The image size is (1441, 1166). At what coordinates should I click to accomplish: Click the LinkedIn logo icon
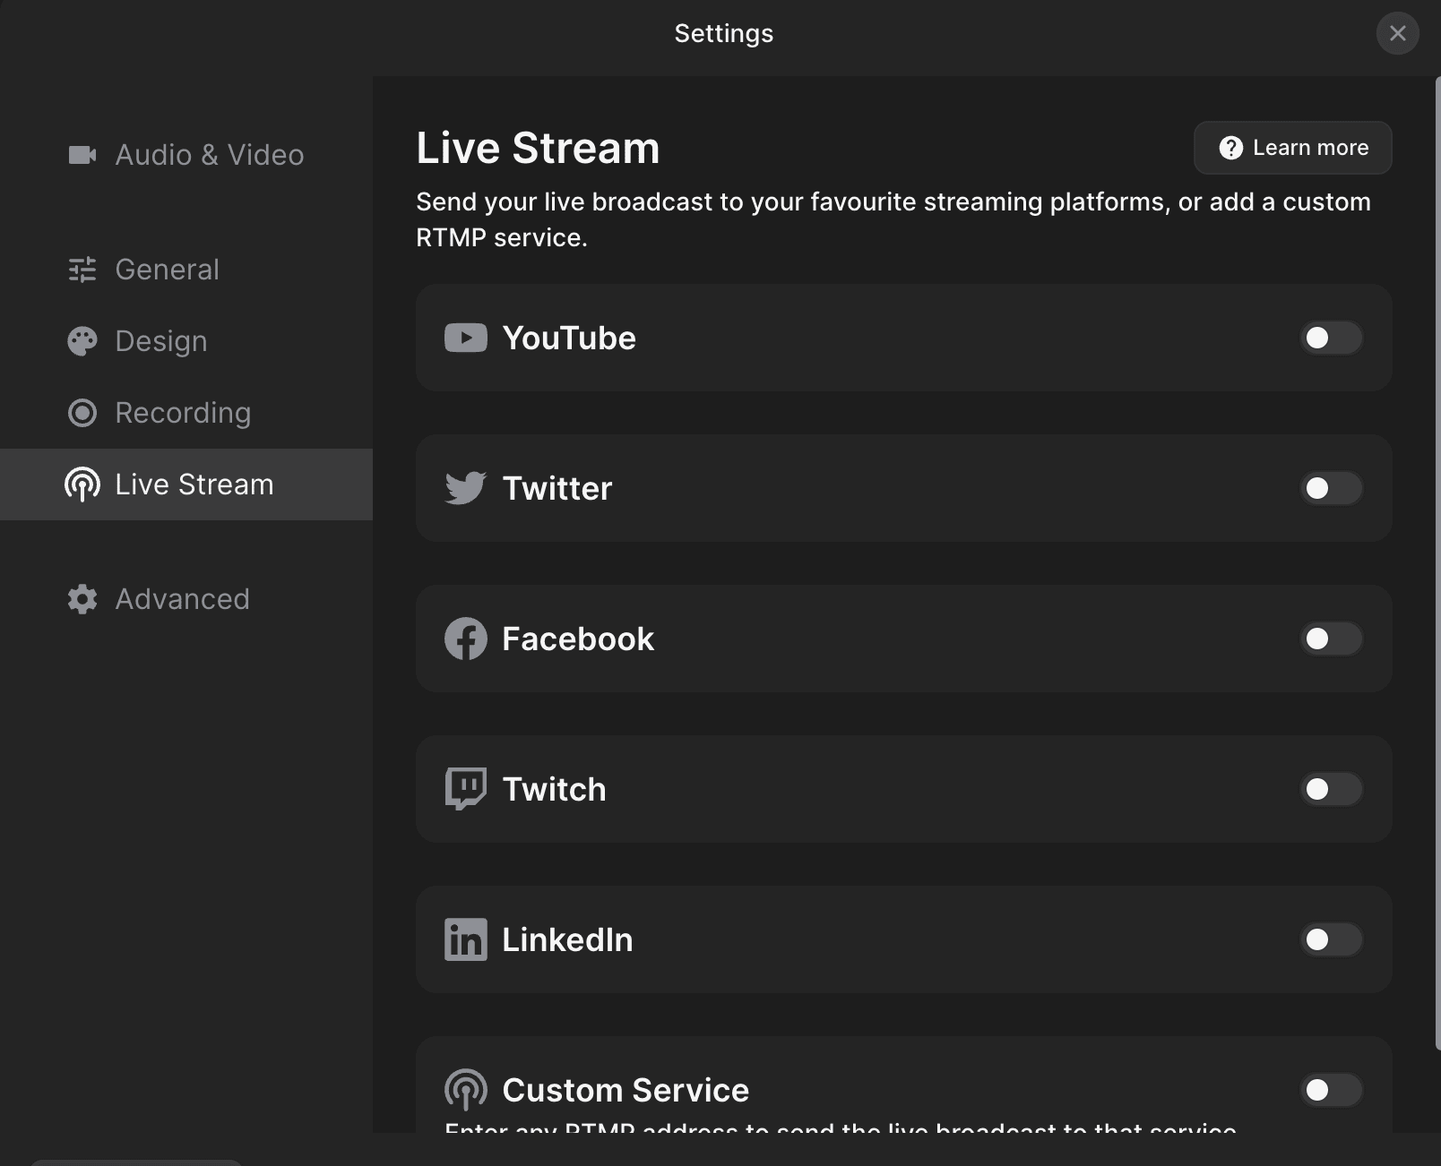coord(465,939)
